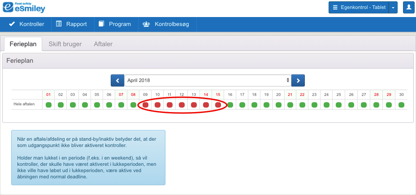The image size is (416, 195).
Task: Open the user profile icon button
Action: pos(408,8)
